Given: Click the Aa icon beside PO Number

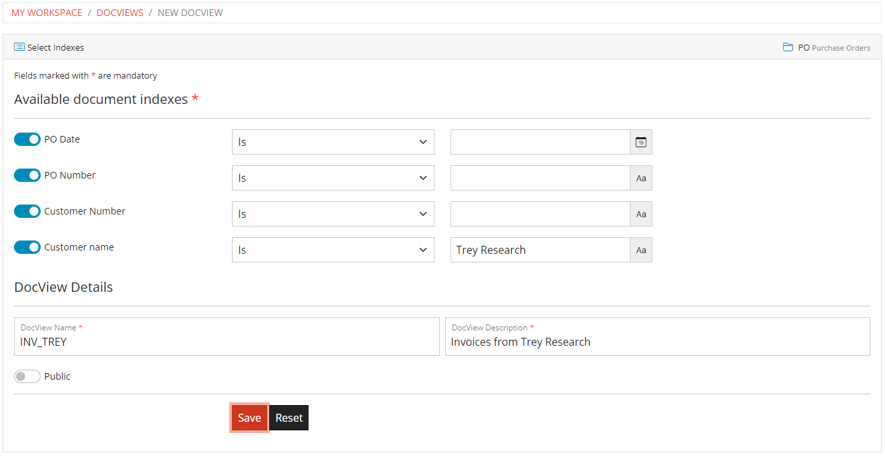Looking at the screenshot, I should (640, 178).
